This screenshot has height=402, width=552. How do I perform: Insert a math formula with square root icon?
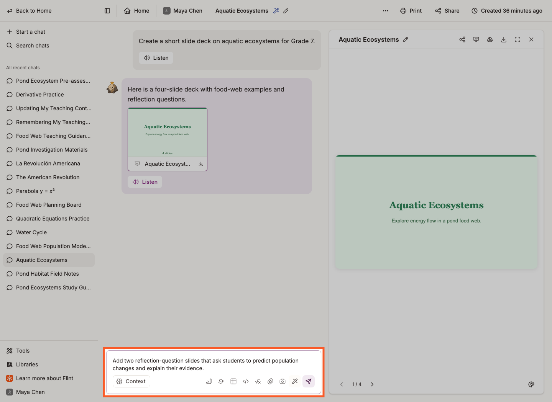(258, 381)
